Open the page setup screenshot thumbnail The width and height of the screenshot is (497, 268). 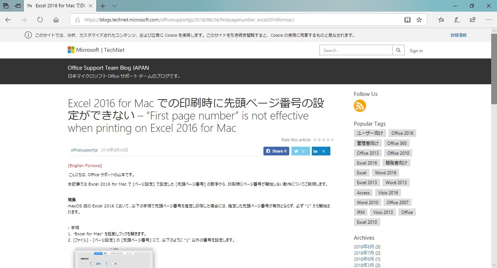pos(114,257)
